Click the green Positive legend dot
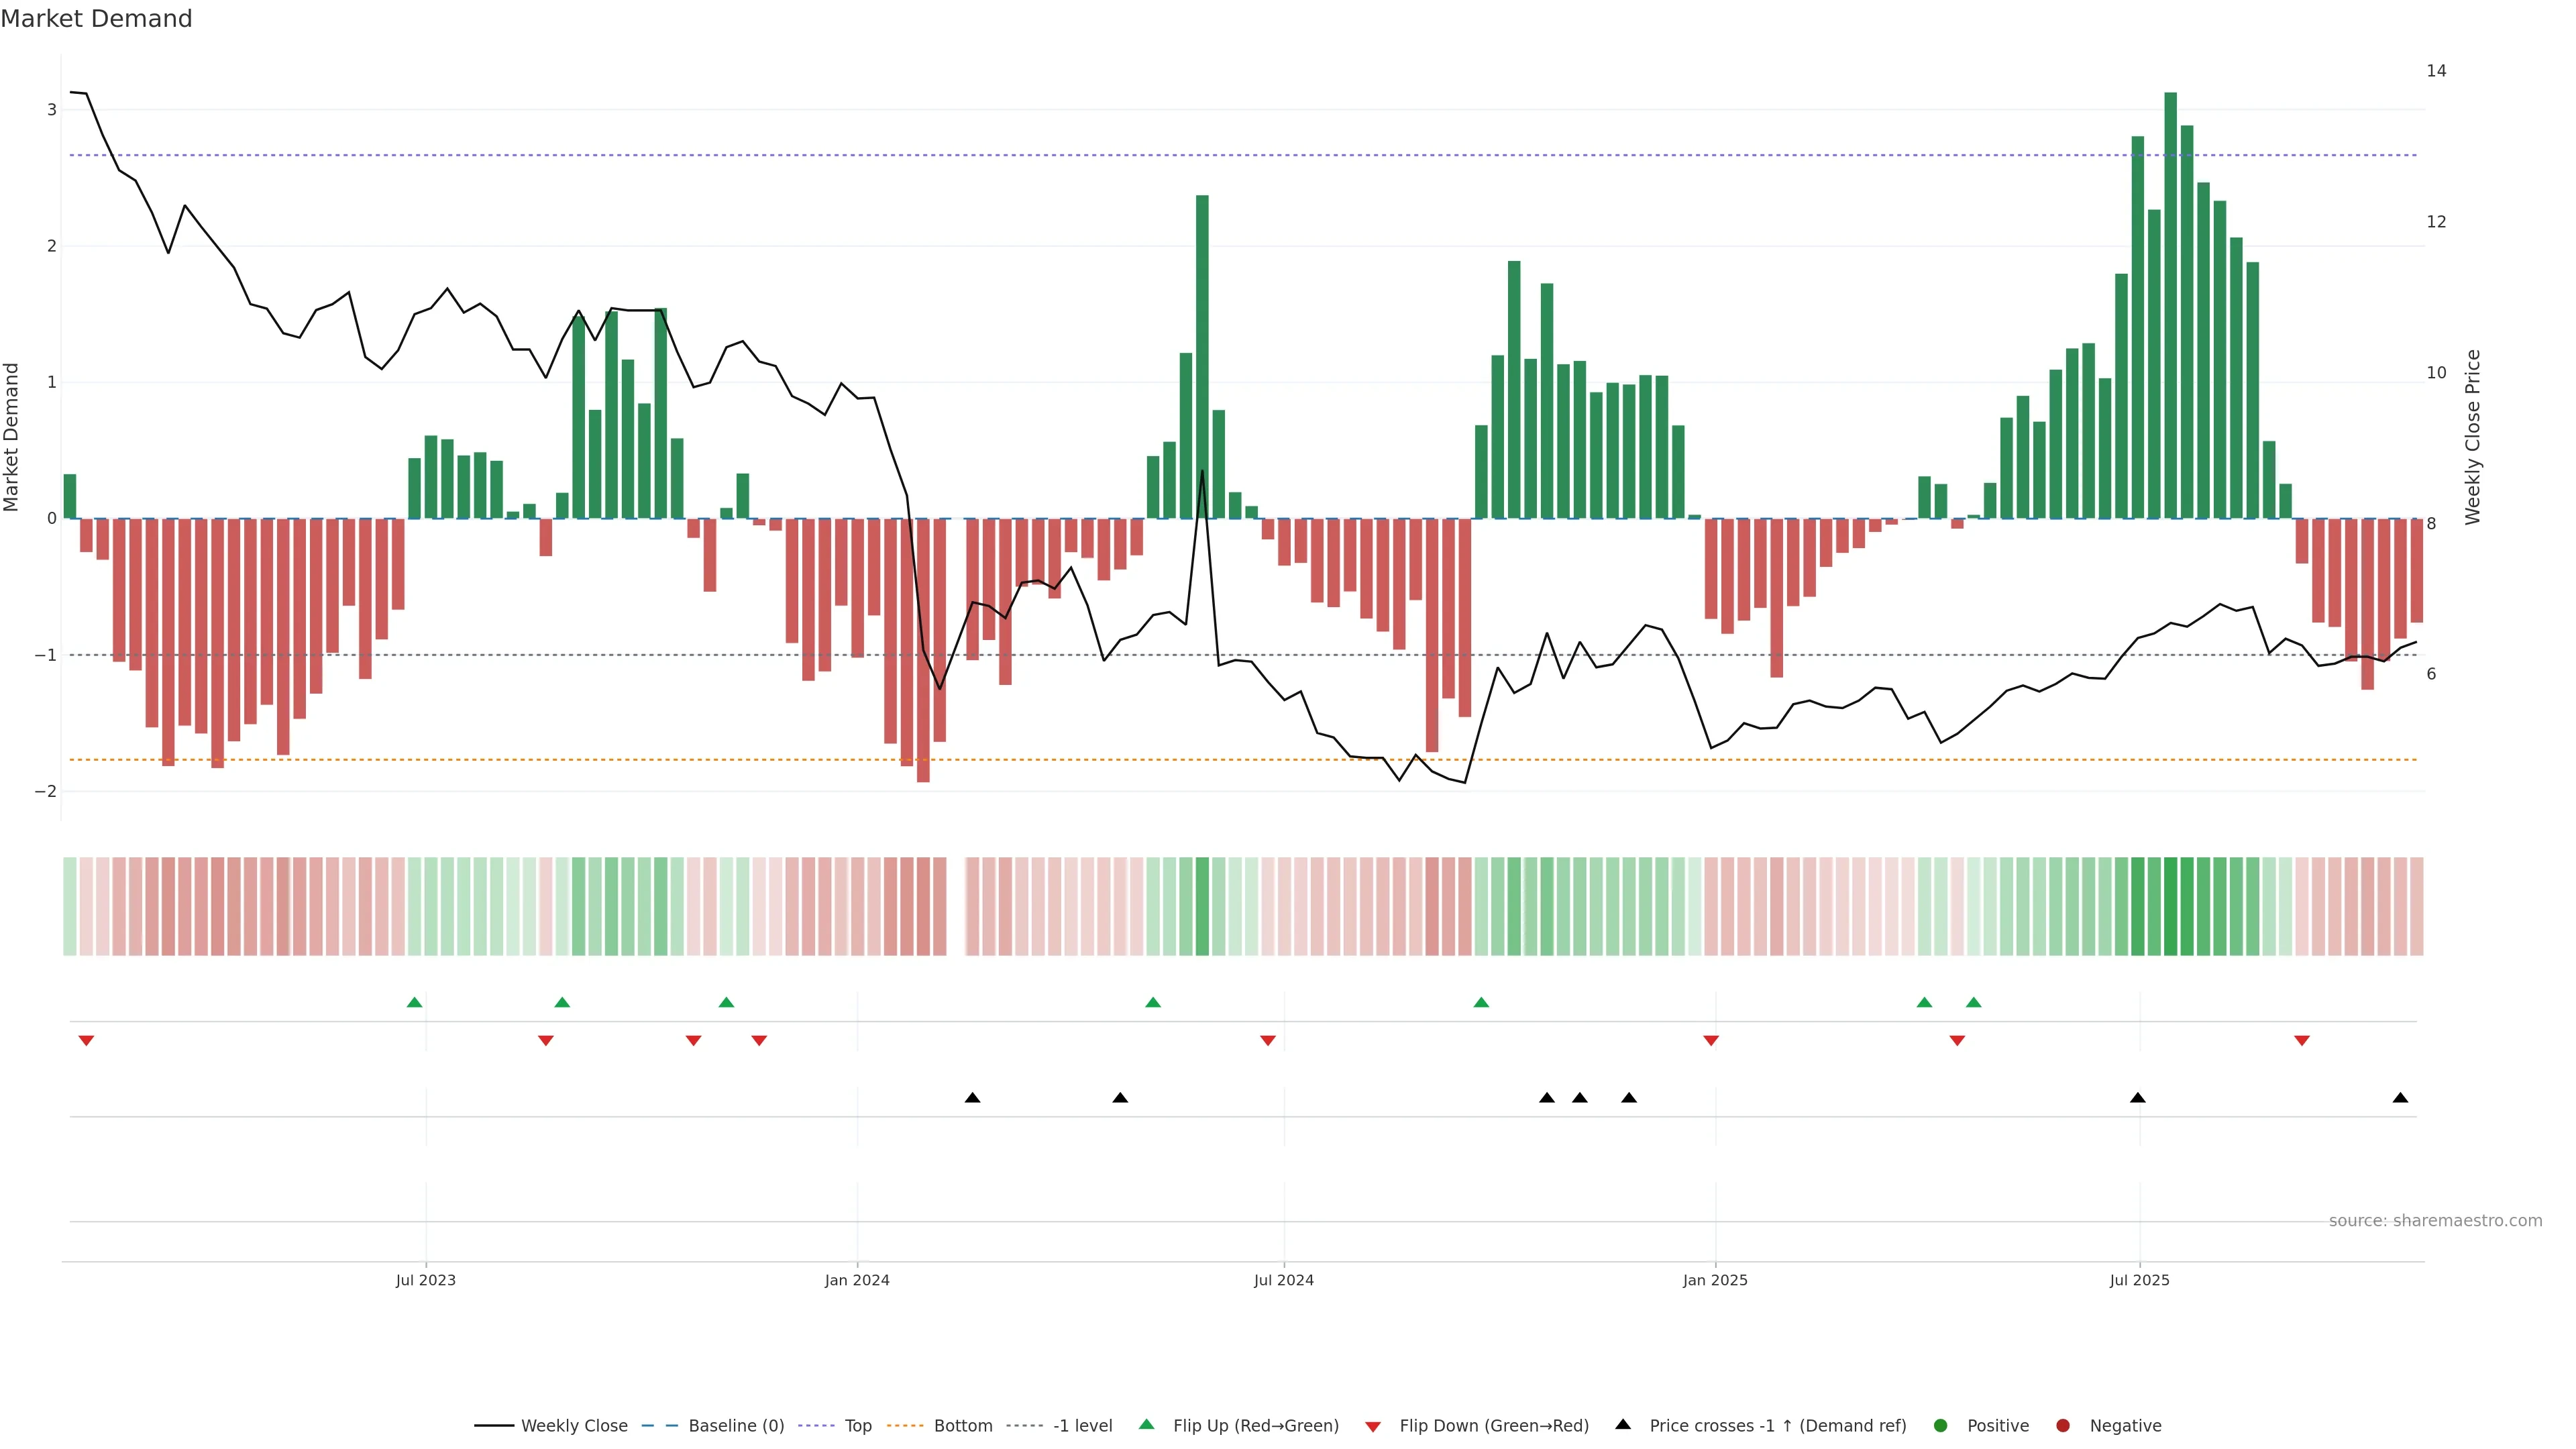 (1941, 1426)
